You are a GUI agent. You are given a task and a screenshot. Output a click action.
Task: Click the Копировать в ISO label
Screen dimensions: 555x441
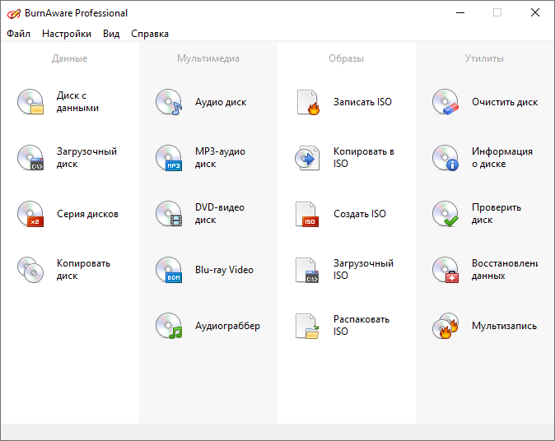(x=363, y=158)
